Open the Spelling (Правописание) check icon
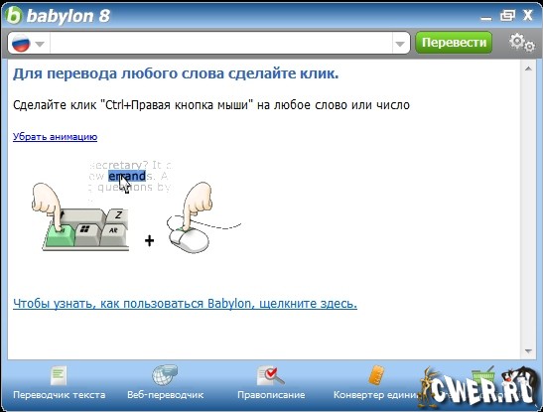 point(271,376)
